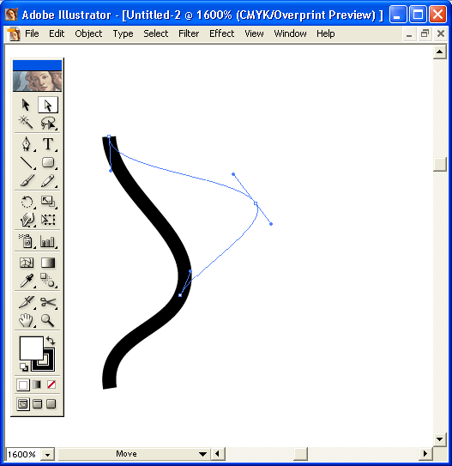This screenshot has height=466, width=452.
Task: Swap fill and stroke colors
Action: (51, 341)
